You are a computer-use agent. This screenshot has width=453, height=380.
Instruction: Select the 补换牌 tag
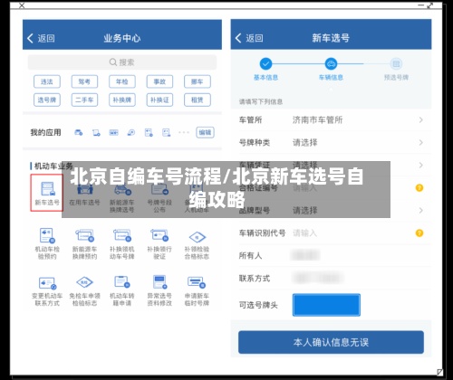(x=122, y=100)
